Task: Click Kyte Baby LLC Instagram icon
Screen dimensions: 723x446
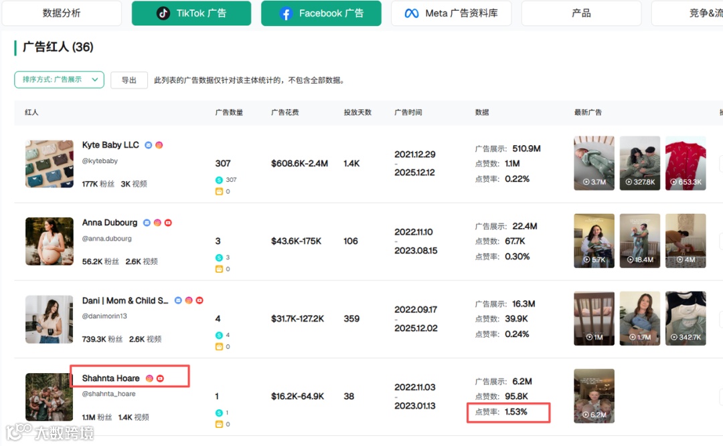Action: click(159, 145)
